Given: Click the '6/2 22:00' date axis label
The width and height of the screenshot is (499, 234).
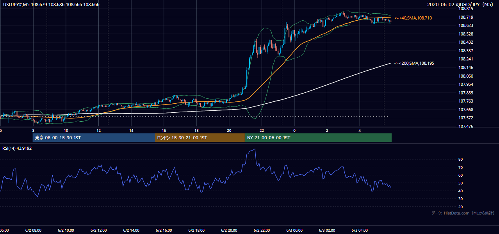Looking at the screenshot, I should (262, 230).
